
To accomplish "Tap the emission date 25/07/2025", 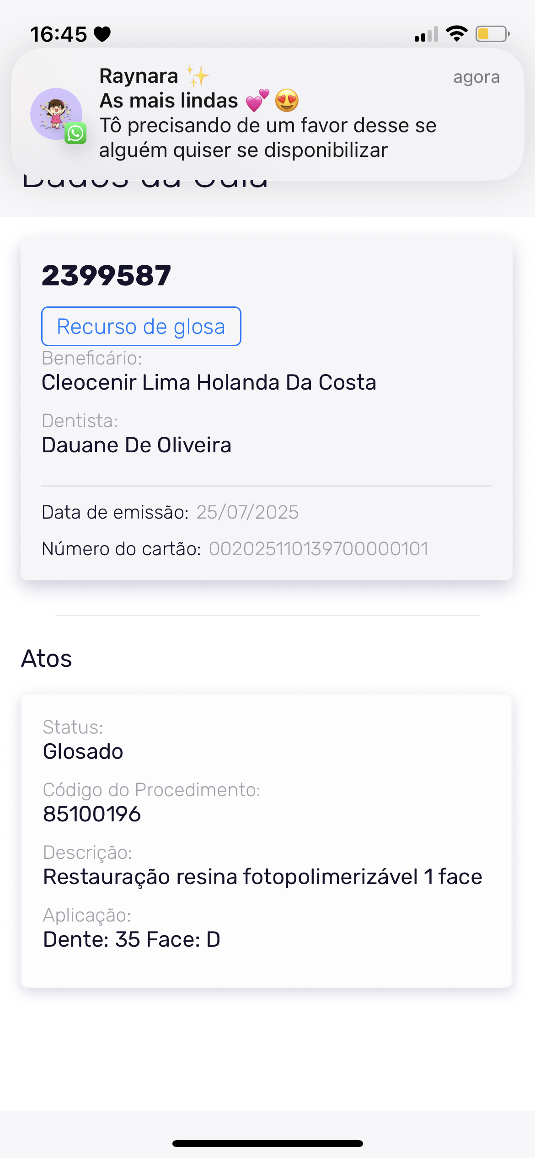I will click(x=247, y=512).
